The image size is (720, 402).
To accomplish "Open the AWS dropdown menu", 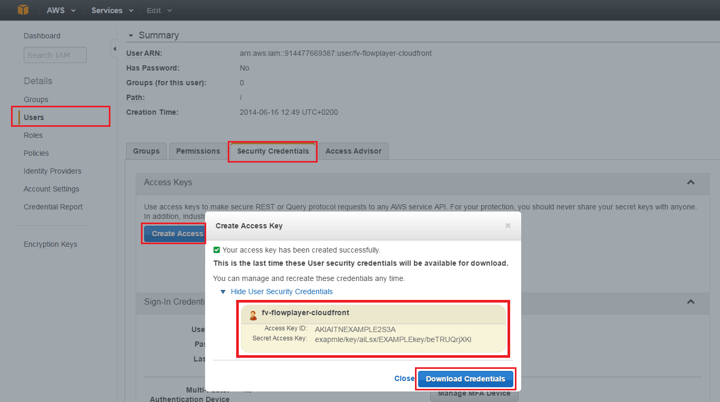I will (61, 11).
